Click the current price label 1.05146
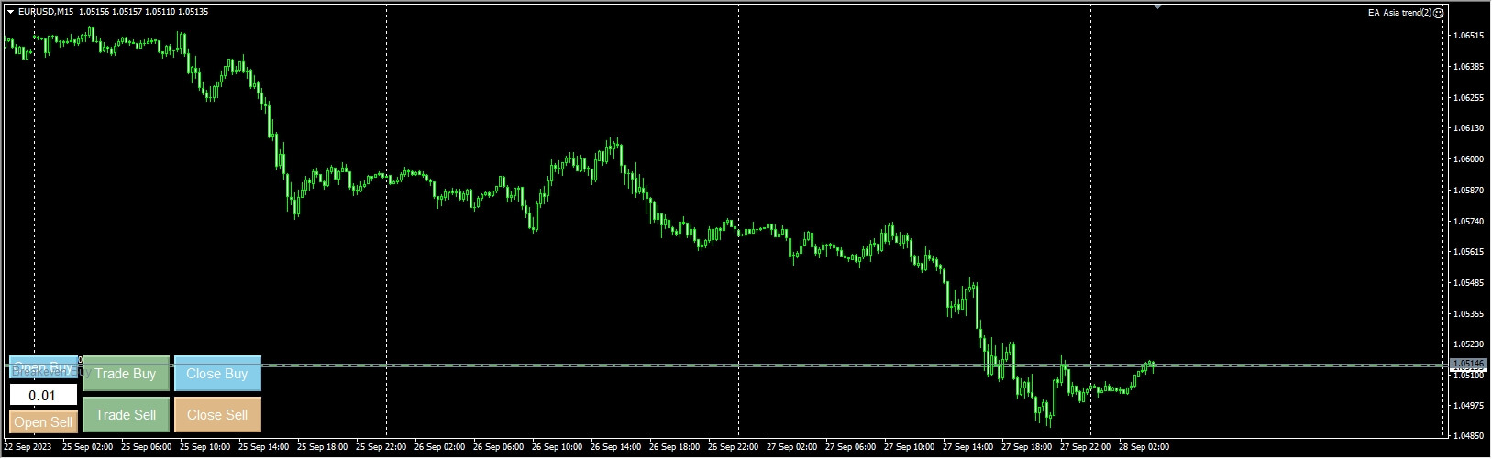 click(1469, 365)
